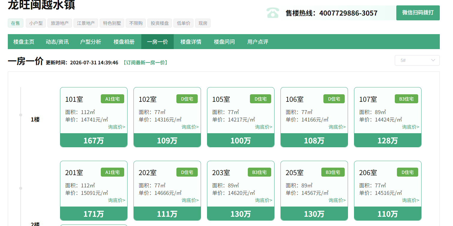The height and width of the screenshot is (226, 453).
Task: Click B3住宅 badge on 205室 card
Action: click(333, 172)
